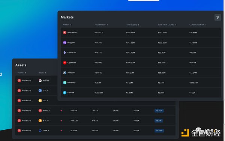
Task: Click the Polygon chain icon
Action: 64,43
